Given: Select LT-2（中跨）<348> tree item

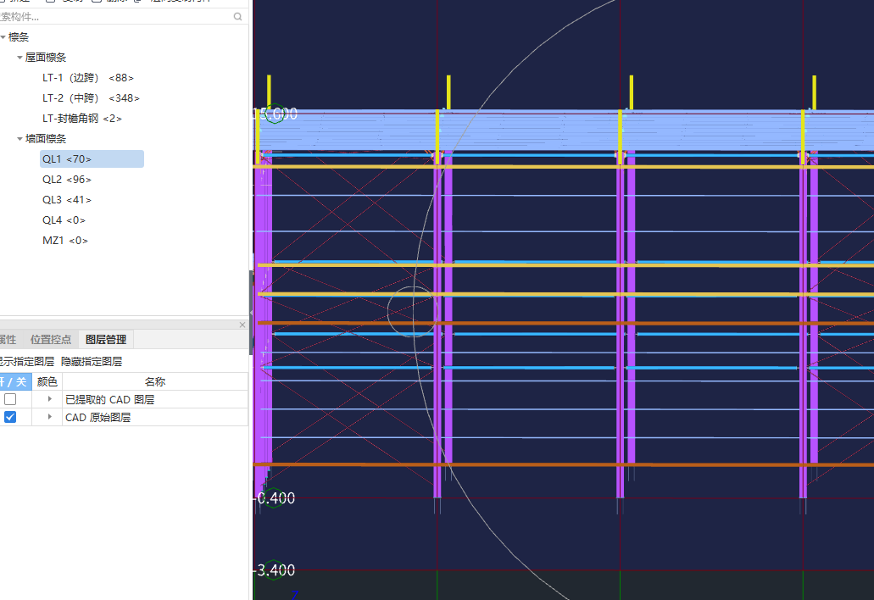Looking at the screenshot, I should [x=91, y=98].
